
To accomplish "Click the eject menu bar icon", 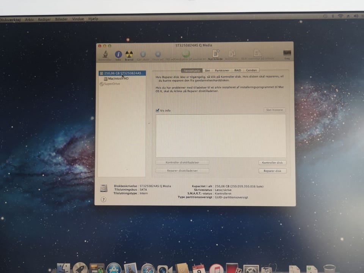I will click(x=348, y=16).
